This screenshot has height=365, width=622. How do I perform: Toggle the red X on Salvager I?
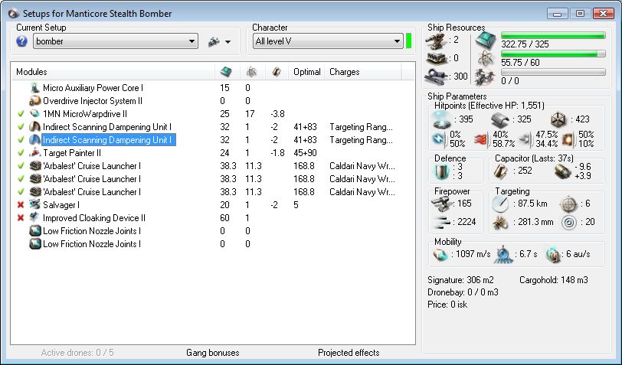[21, 205]
